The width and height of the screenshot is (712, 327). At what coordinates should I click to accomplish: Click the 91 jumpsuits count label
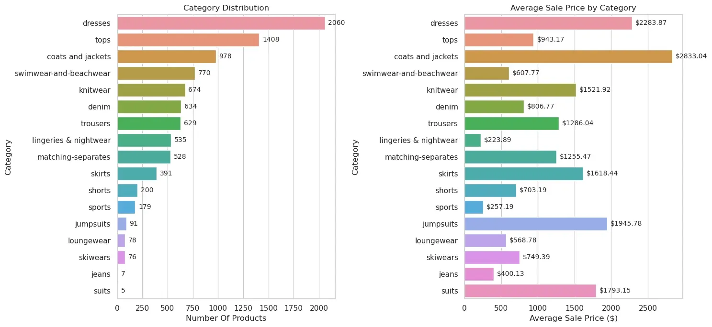pos(134,224)
